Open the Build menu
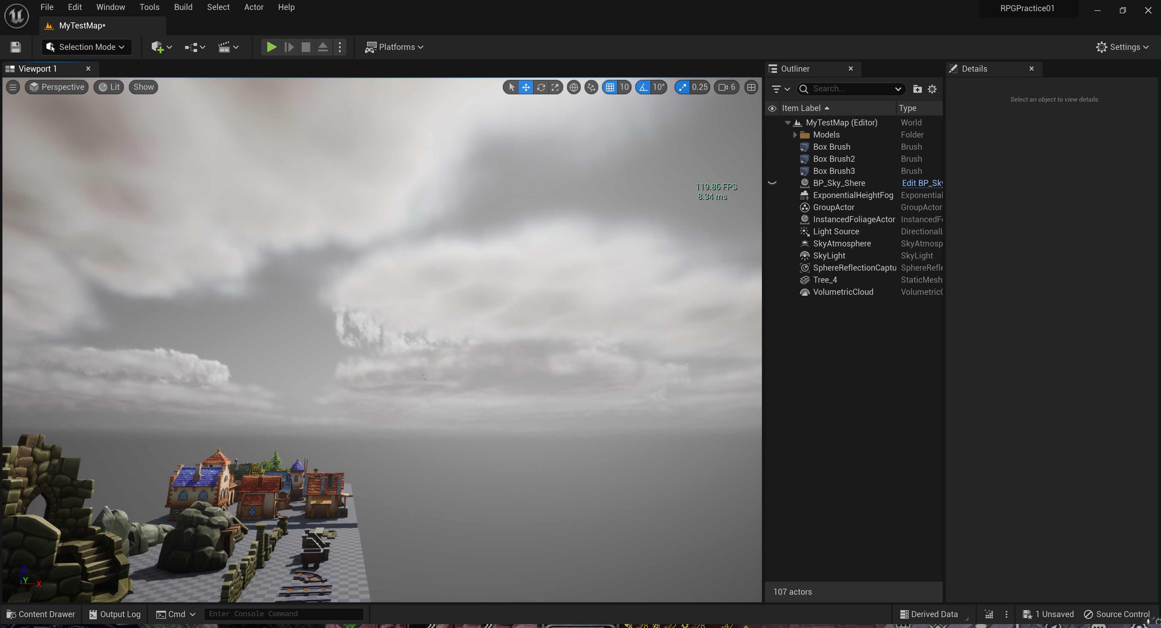Screen dimensions: 1161x628 [183, 7]
